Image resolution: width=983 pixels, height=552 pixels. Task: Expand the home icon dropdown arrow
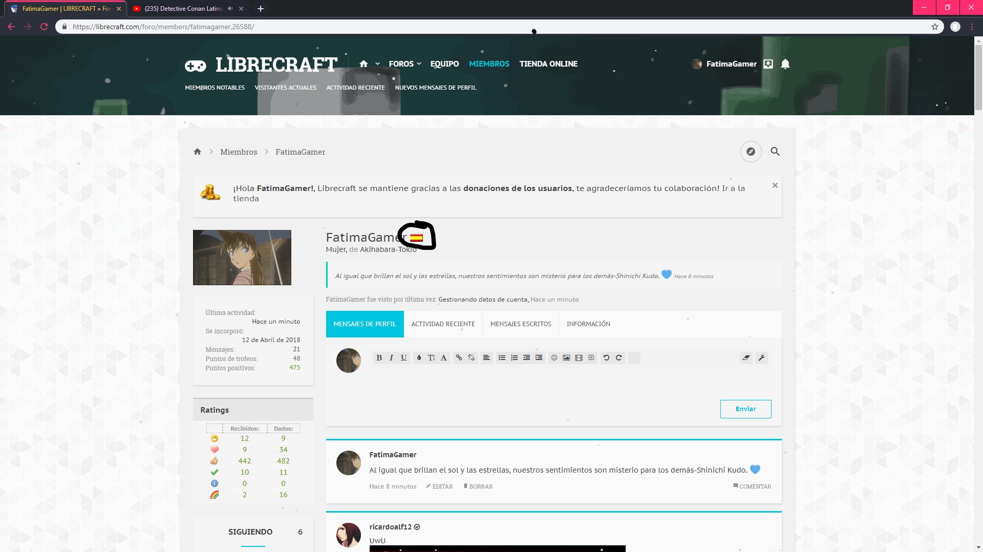pos(377,64)
